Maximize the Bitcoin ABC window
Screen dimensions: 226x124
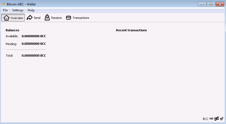[211, 4]
